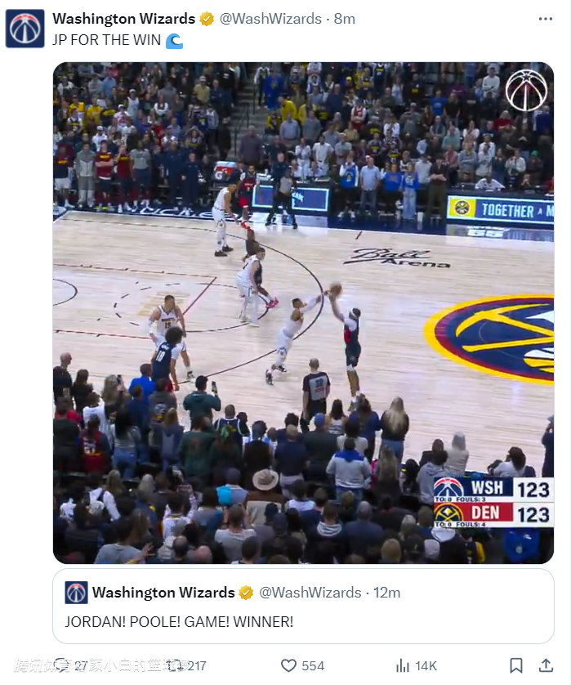Click verified badge in the quoted tweet
Screen dimensions: 571x685
click(x=246, y=593)
